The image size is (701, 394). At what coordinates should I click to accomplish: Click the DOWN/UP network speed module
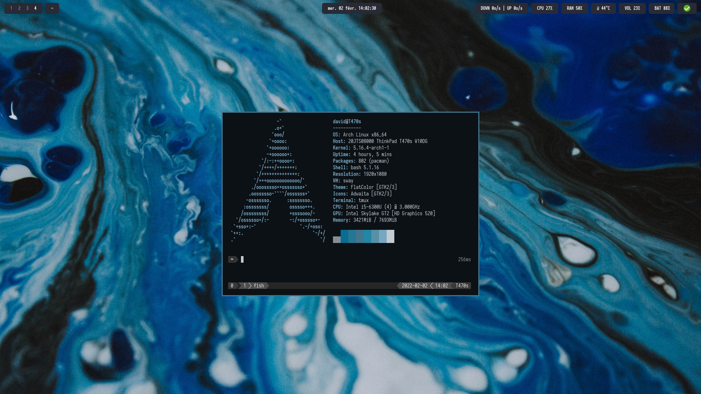501,8
